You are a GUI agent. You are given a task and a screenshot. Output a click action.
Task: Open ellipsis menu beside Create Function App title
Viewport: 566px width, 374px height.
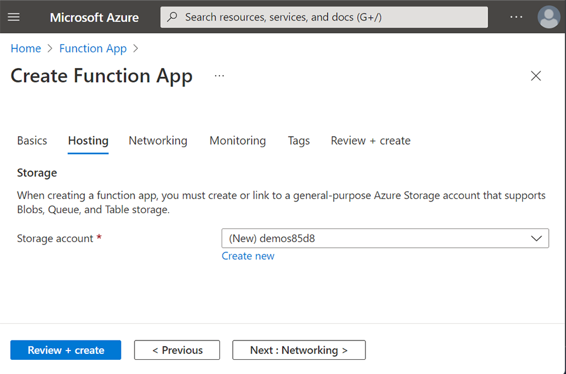[219, 76]
